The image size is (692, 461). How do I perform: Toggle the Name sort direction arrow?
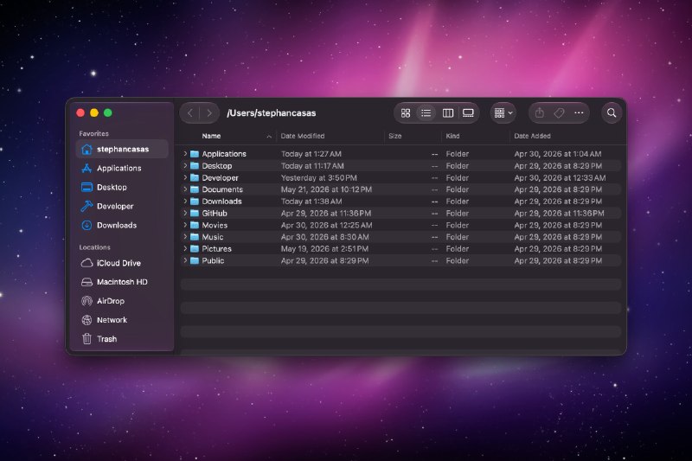pos(269,137)
